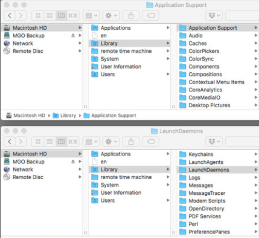The image size is (259, 238).
Task: Open Dropbox dropdown in LaunchDaemons window
Action: [x=214, y=141]
